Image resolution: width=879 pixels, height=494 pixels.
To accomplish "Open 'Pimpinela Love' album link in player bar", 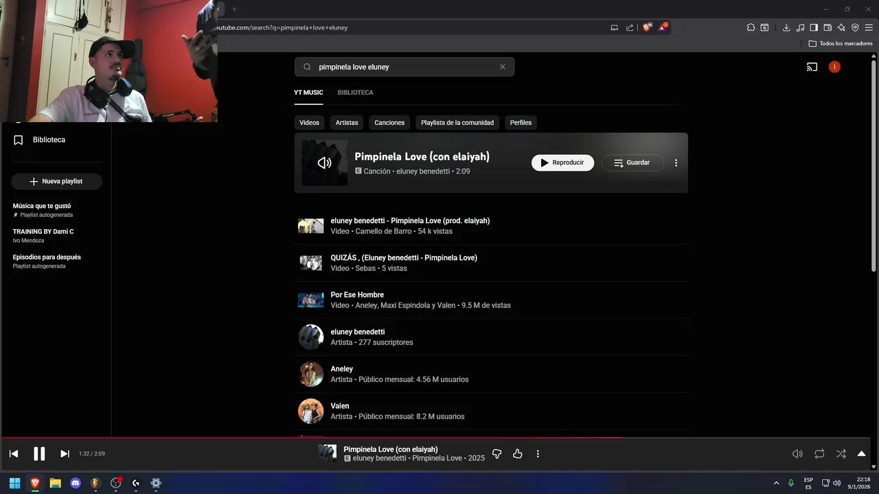I will click(437, 458).
